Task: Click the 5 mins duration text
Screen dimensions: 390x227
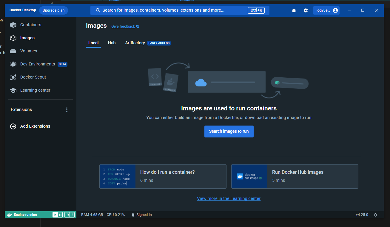Action: (x=278, y=181)
